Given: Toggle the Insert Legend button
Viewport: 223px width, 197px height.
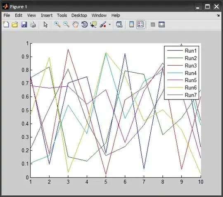Looking at the screenshot, I should 141,24.
